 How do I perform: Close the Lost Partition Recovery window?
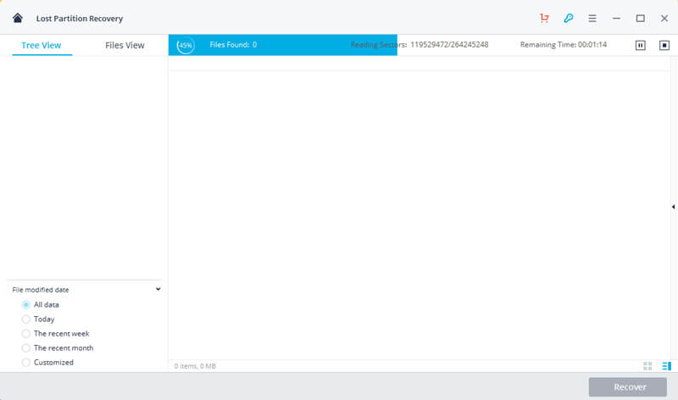(664, 18)
